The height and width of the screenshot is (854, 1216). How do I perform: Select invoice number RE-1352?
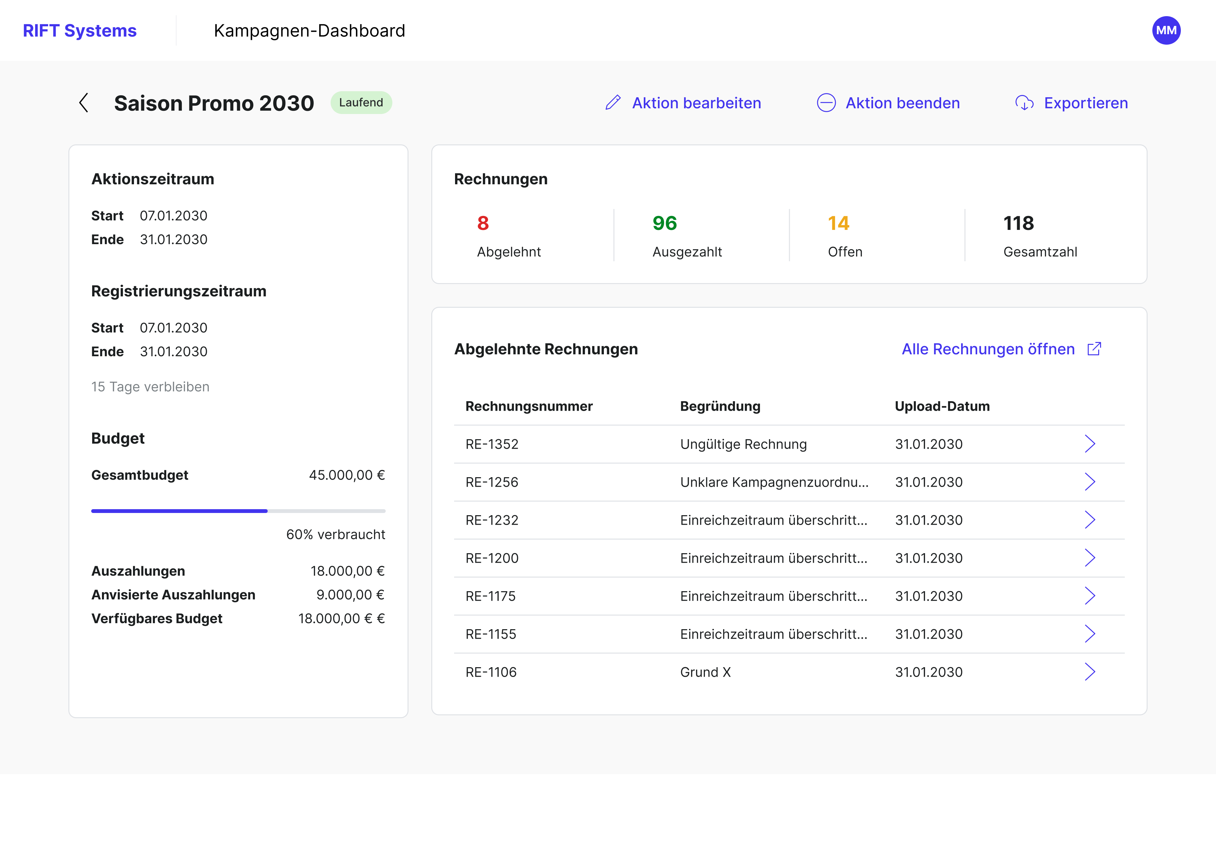pyautogui.click(x=491, y=444)
